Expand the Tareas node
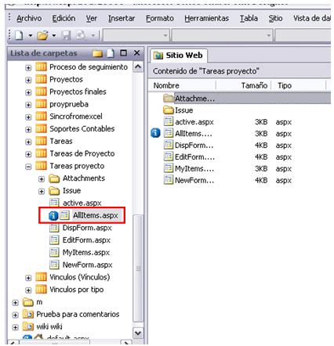Screen dimensions: 334x346 pyautogui.click(x=28, y=142)
